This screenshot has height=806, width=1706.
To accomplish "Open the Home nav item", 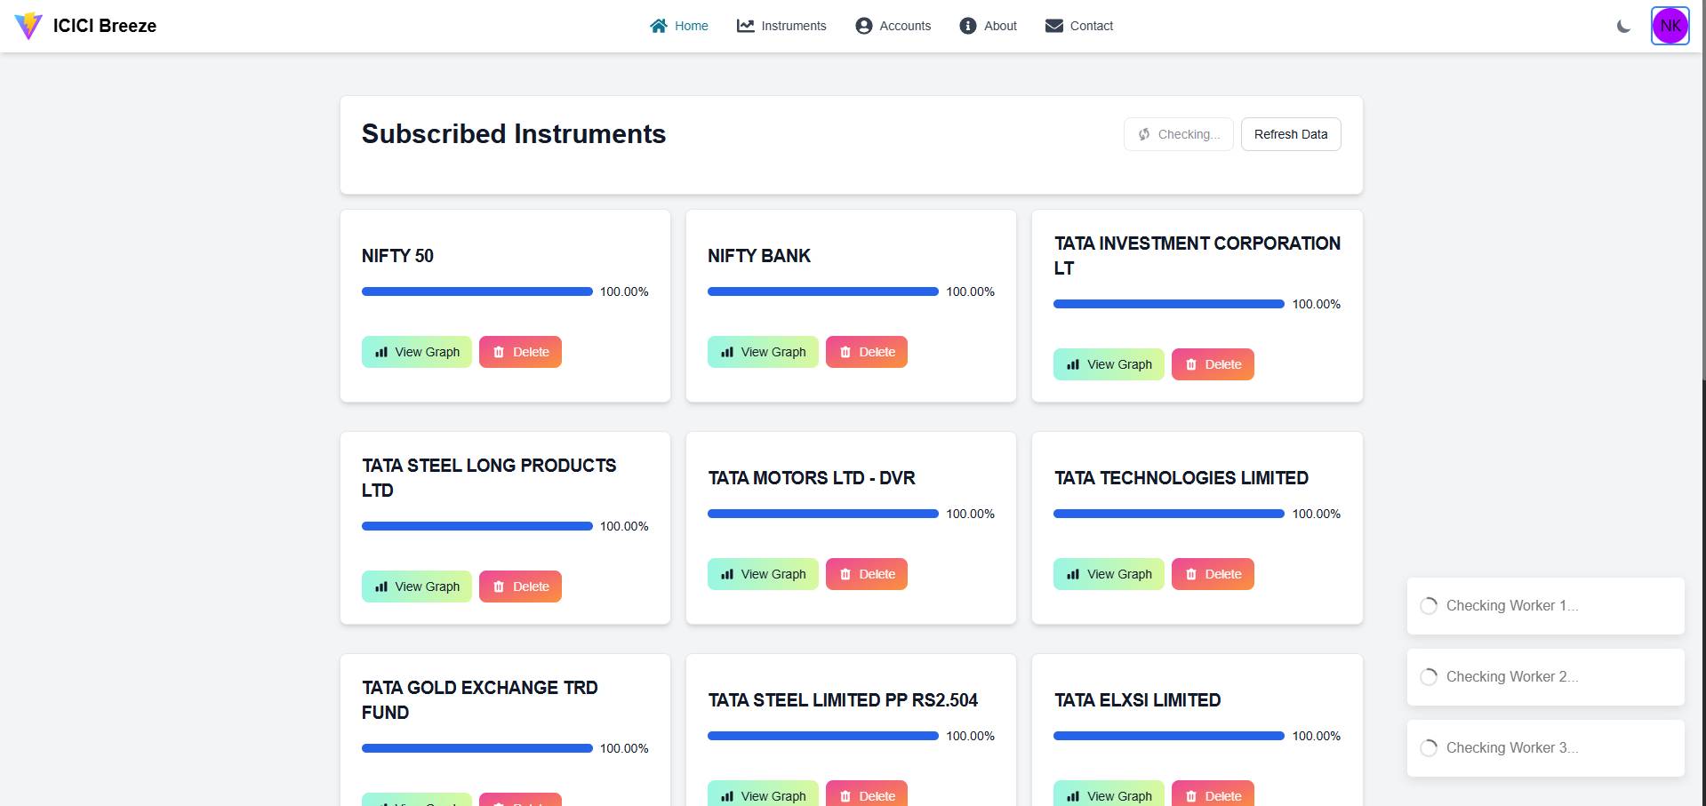I will [679, 26].
